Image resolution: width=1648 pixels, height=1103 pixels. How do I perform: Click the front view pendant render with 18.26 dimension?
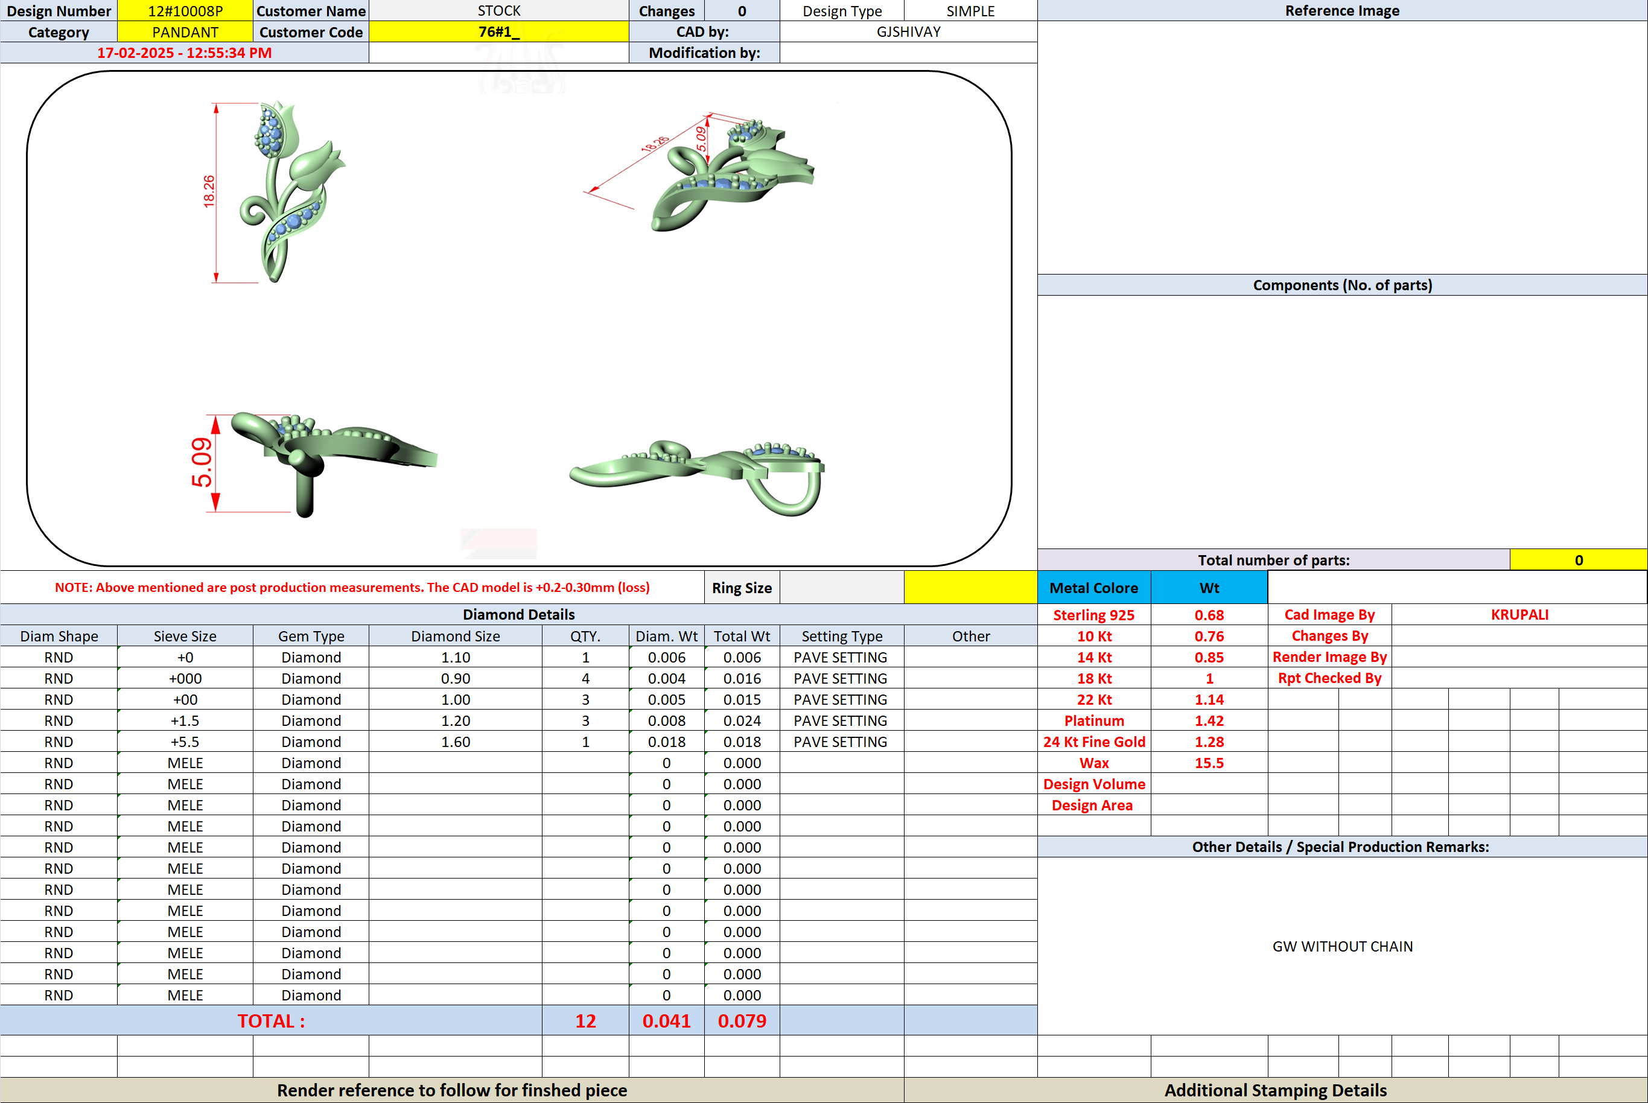click(275, 192)
